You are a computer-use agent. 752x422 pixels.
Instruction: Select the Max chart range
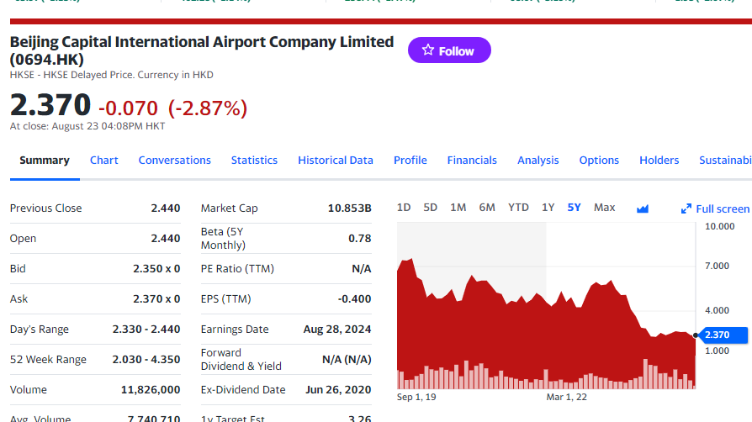604,208
